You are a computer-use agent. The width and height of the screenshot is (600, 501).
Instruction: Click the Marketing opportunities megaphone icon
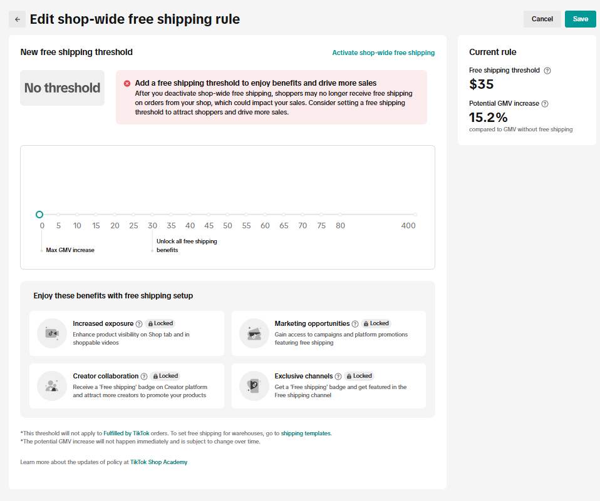click(x=254, y=333)
